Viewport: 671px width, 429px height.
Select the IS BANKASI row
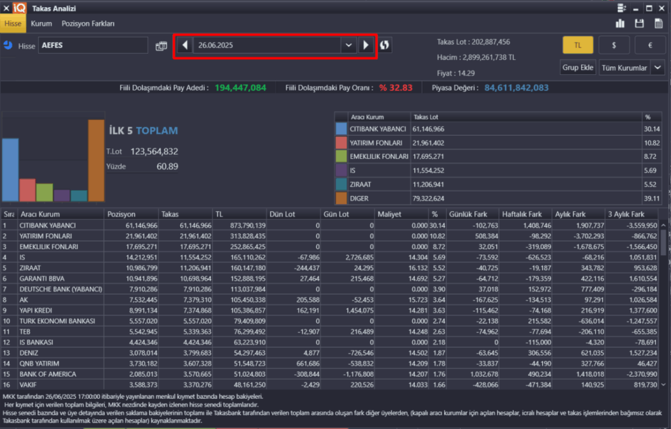click(330, 342)
